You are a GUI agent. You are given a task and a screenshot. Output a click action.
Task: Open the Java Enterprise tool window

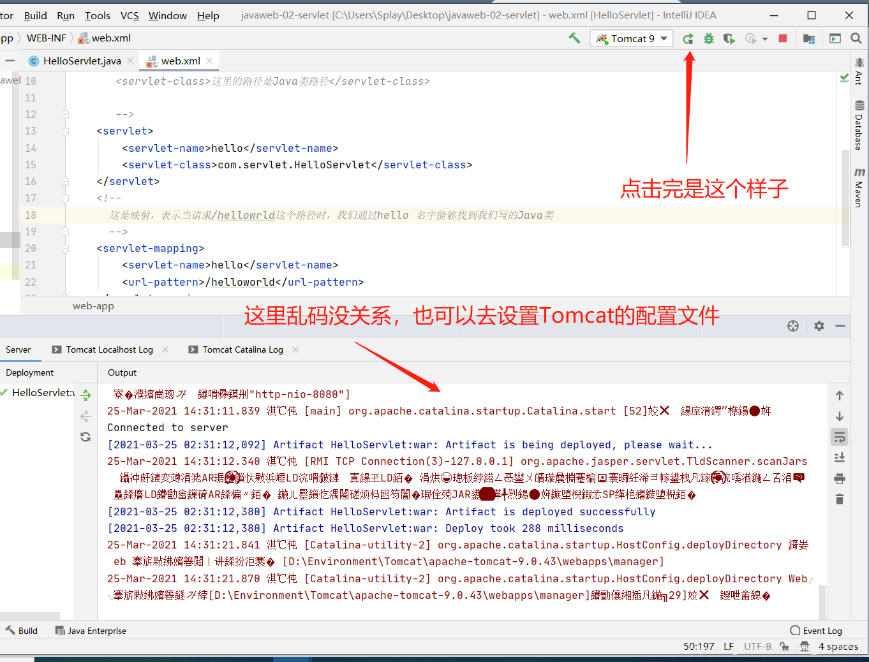coord(91,631)
